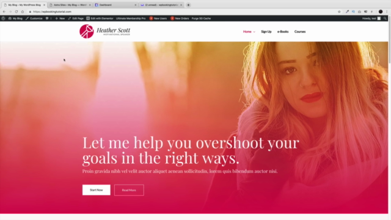Screen dimensions: 391x220
Task: Click the megaphone extension icon
Action: coord(365,12)
